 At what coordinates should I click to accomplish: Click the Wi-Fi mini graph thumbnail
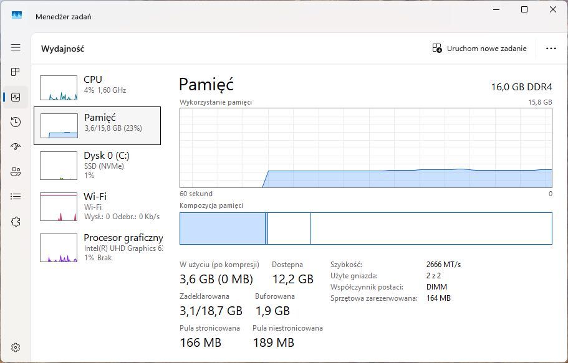coord(59,207)
